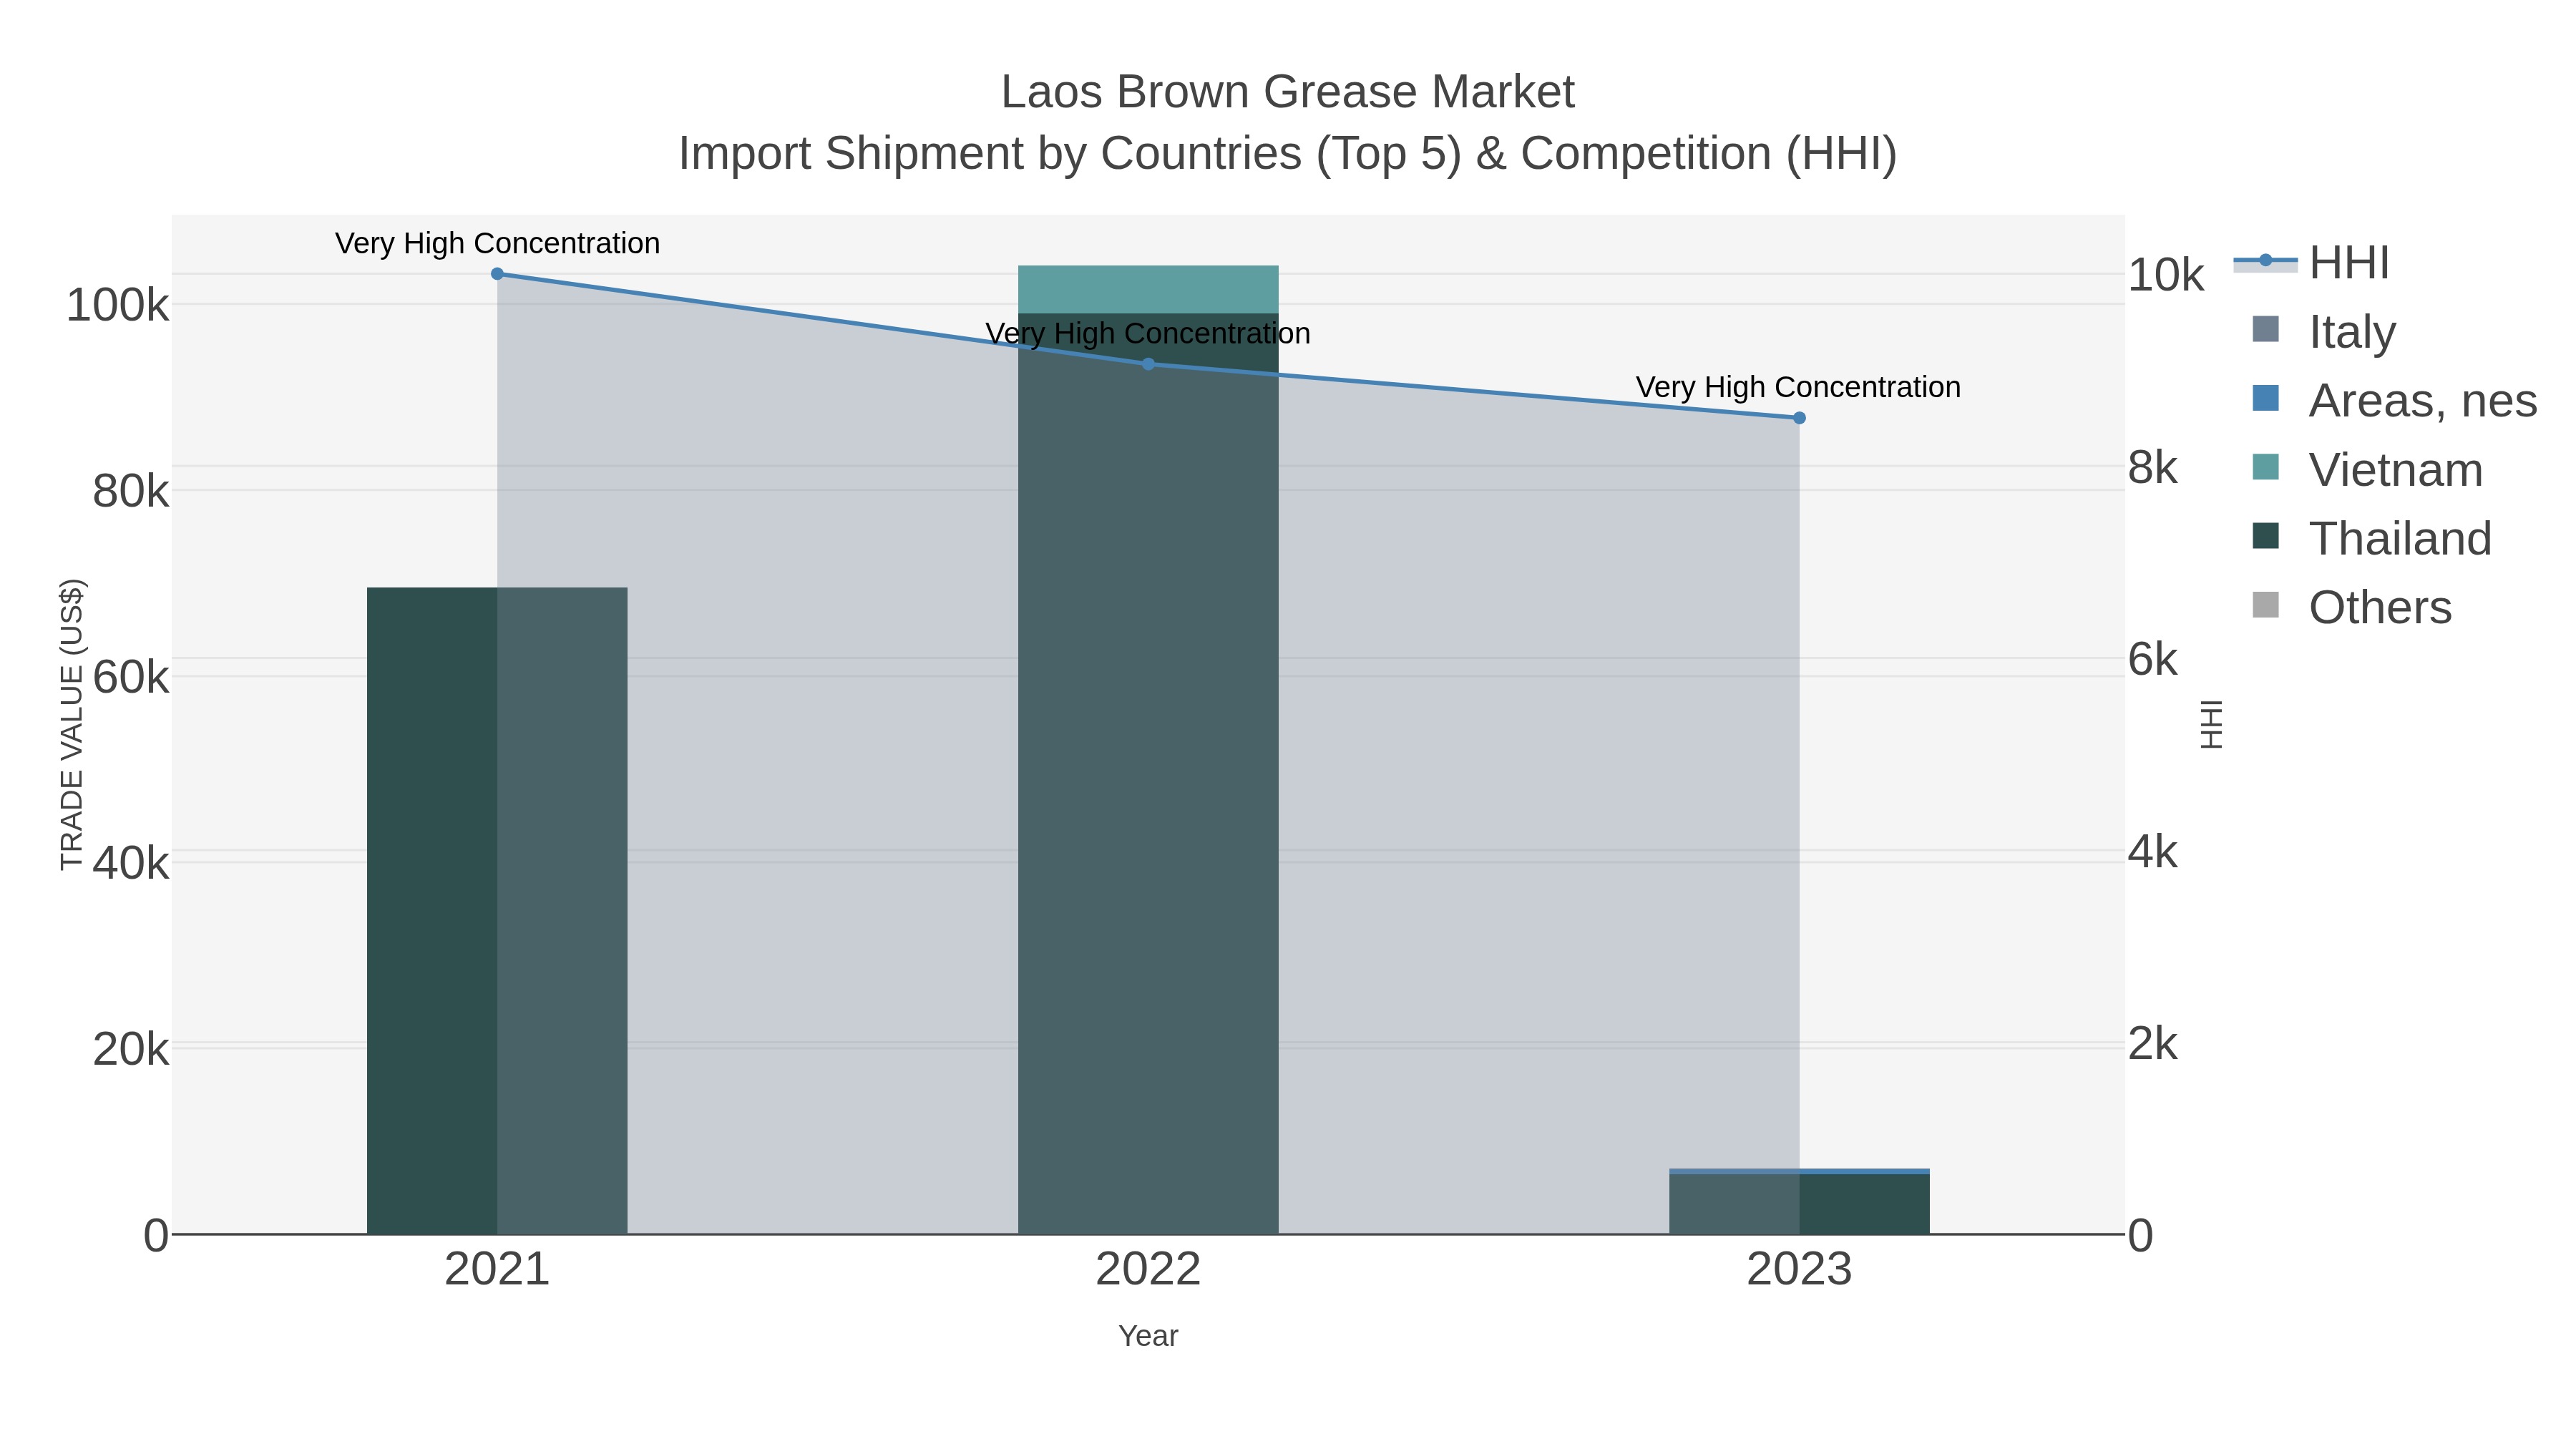This screenshot has width=2576, height=1449.
Task: Click the 2021 Thailand bar
Action: 497,910
